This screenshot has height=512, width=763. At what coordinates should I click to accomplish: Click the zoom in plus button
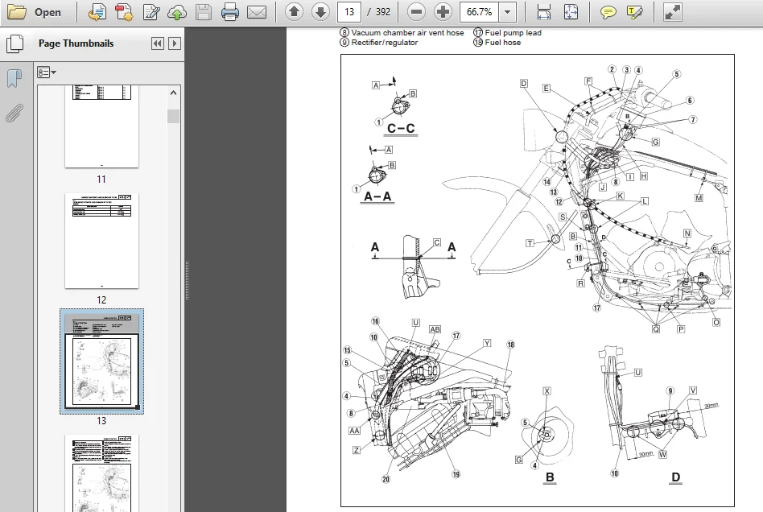(x=443, y=12)
